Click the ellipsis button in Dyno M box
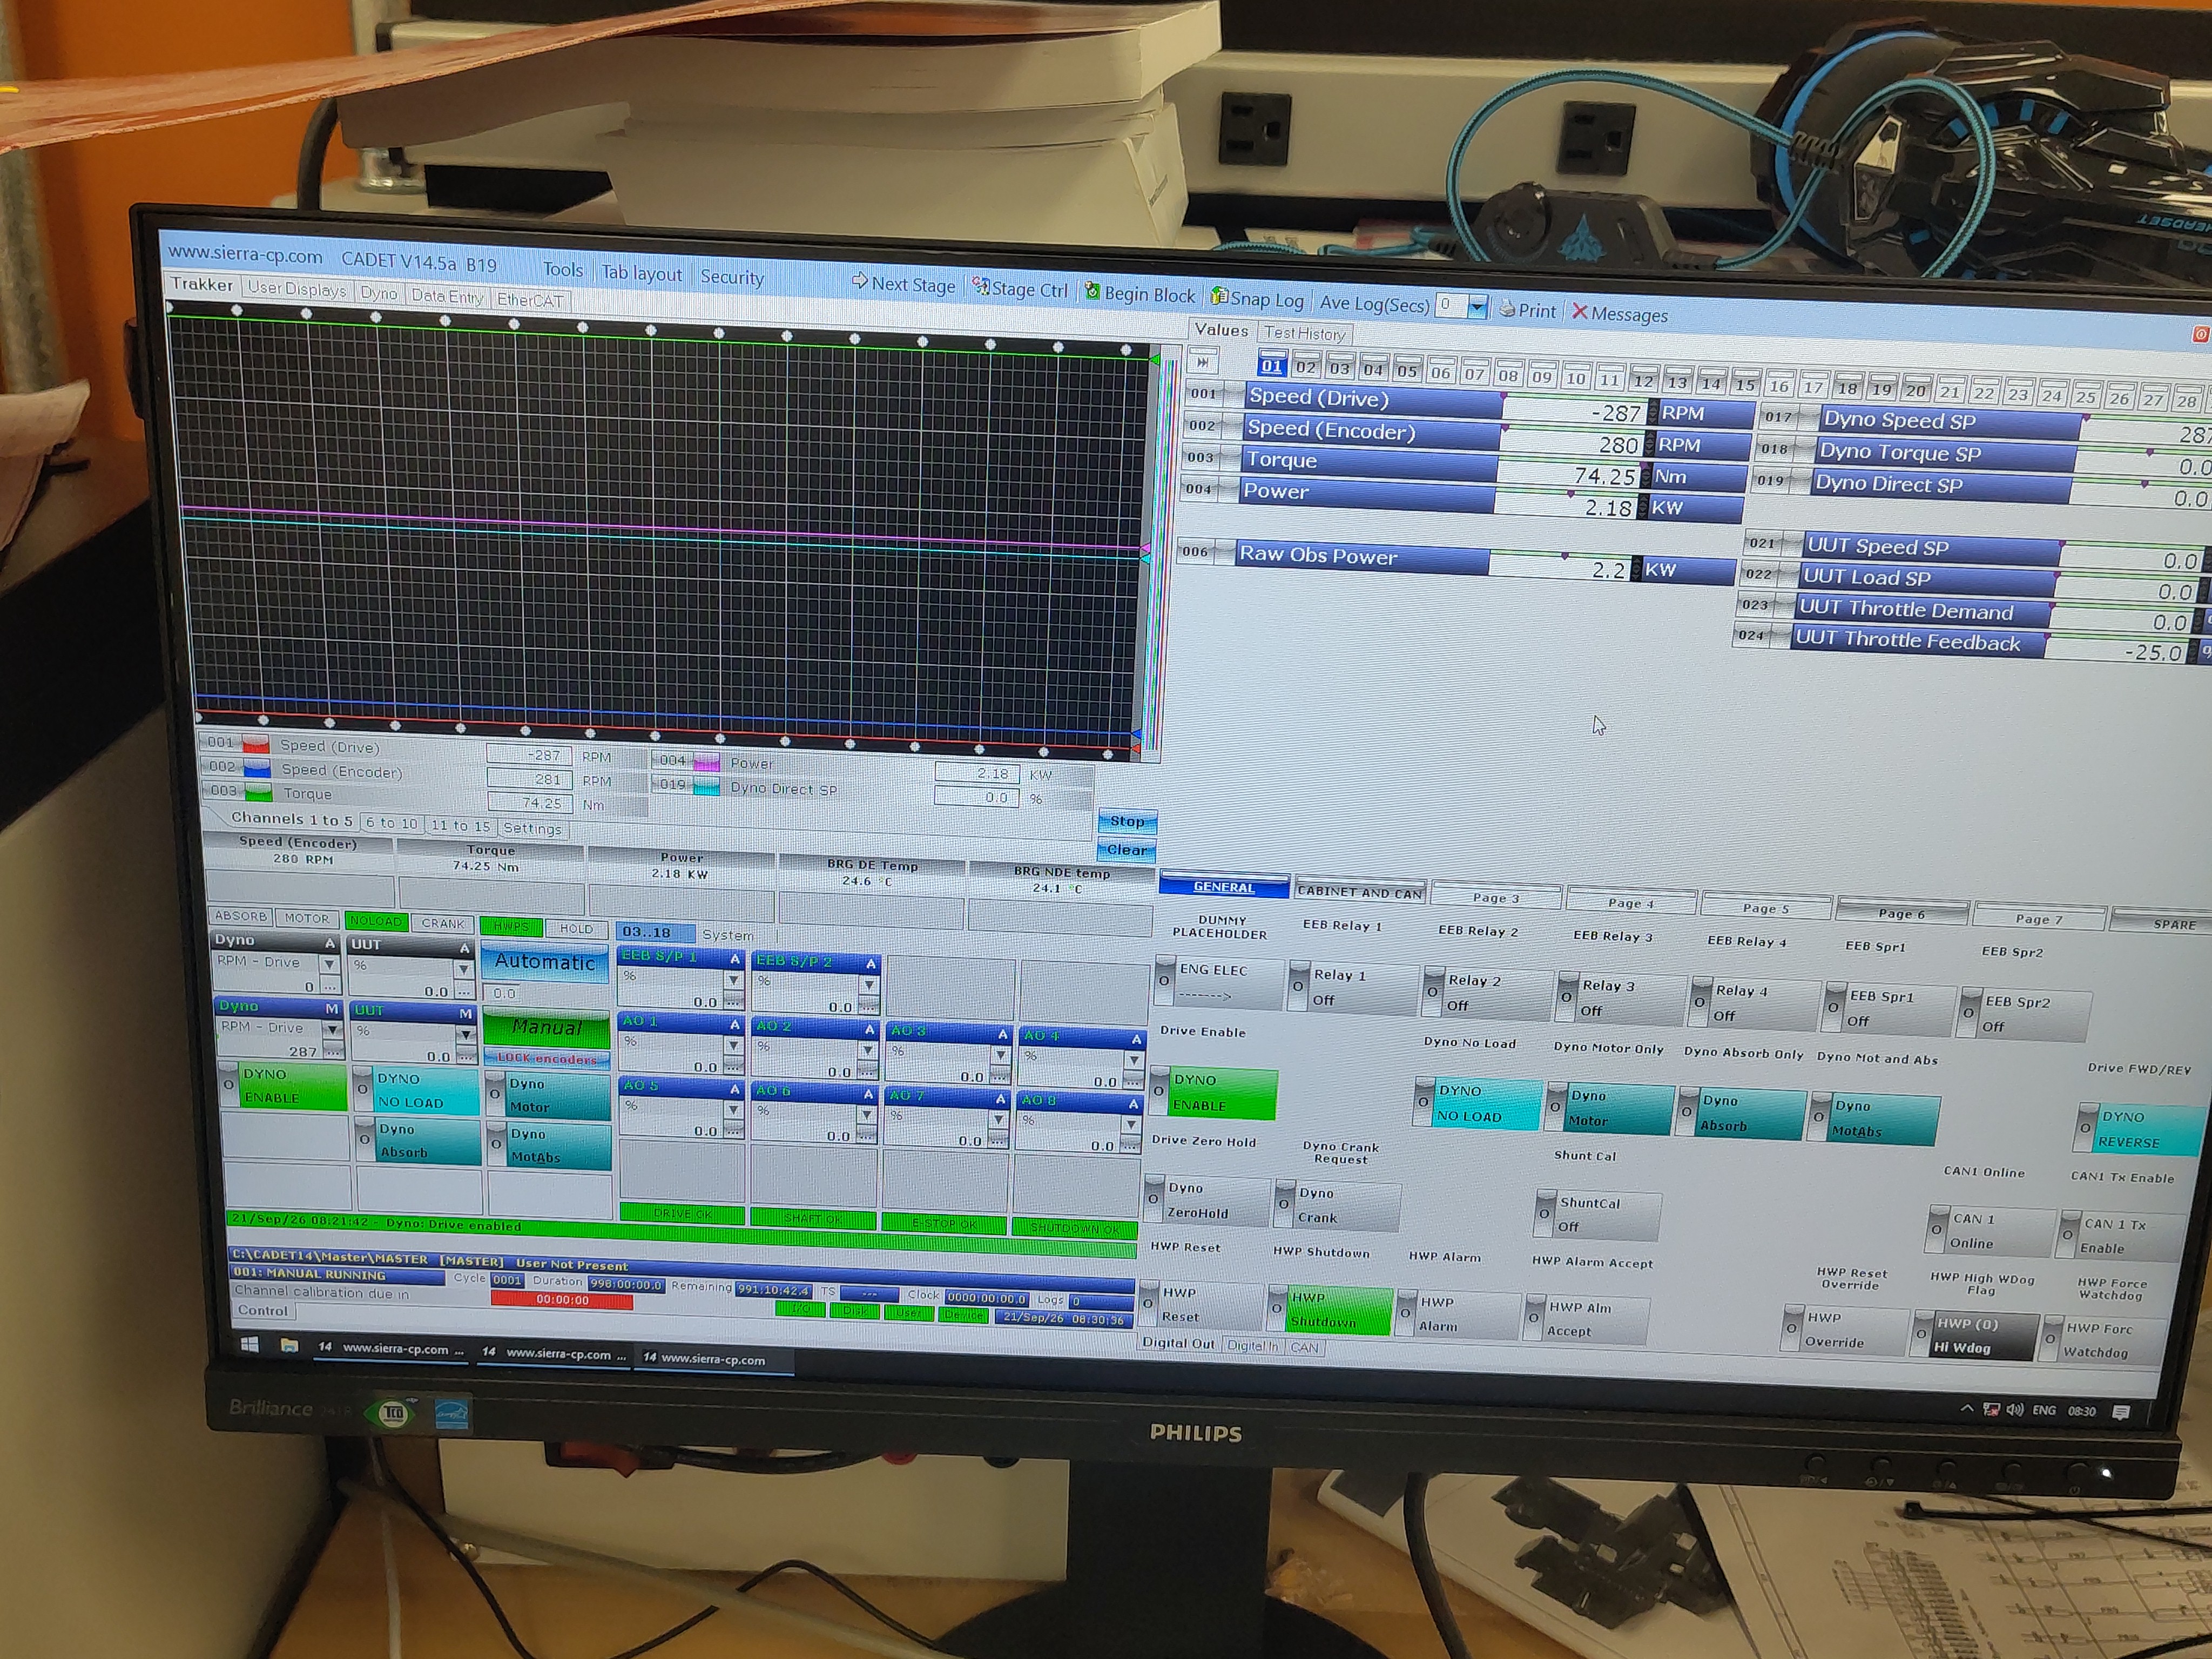The height and width of the screenshot is (1659, 2212). (x=333, y=1051)
